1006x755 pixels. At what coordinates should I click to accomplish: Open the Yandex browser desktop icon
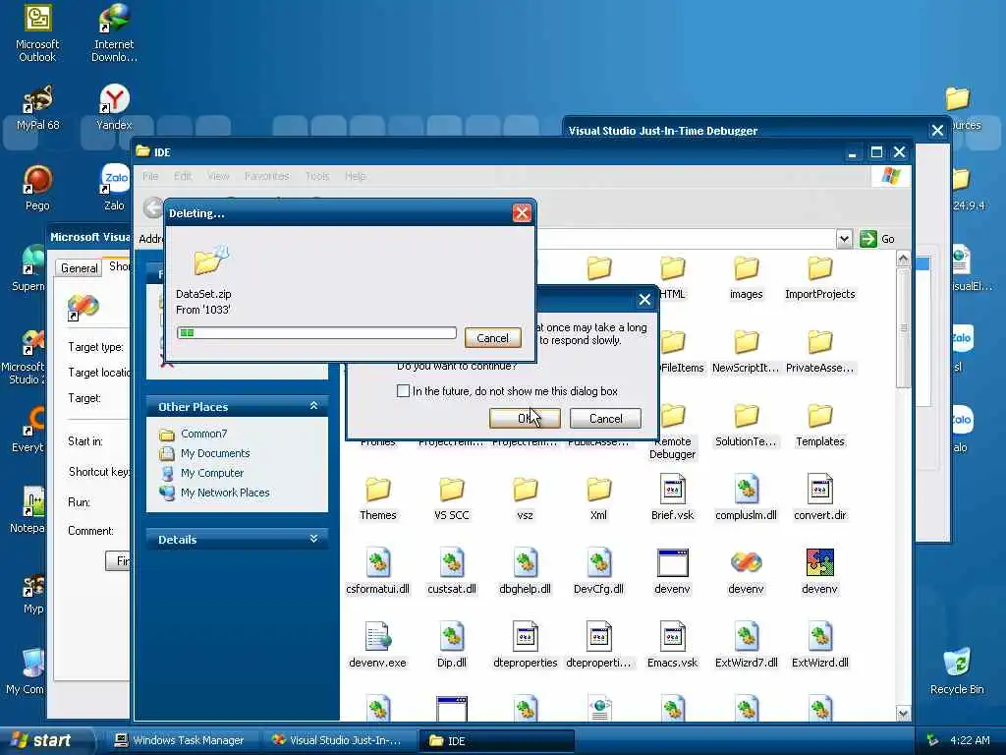click(x=114, y=108)
